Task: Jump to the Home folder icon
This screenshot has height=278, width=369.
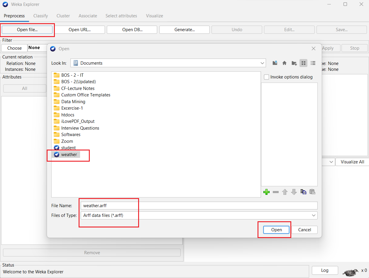Action: pos(284,63)
